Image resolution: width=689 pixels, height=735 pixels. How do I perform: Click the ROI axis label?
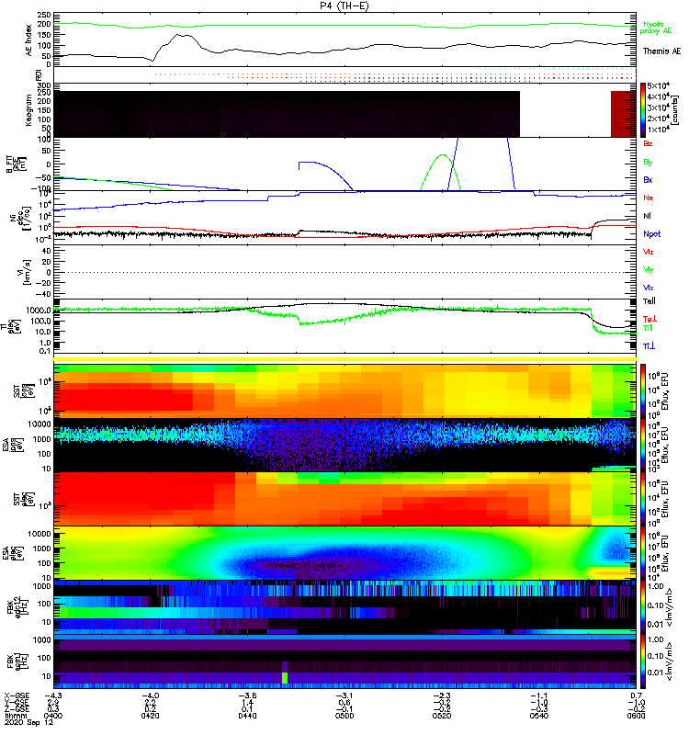point(39,75)
